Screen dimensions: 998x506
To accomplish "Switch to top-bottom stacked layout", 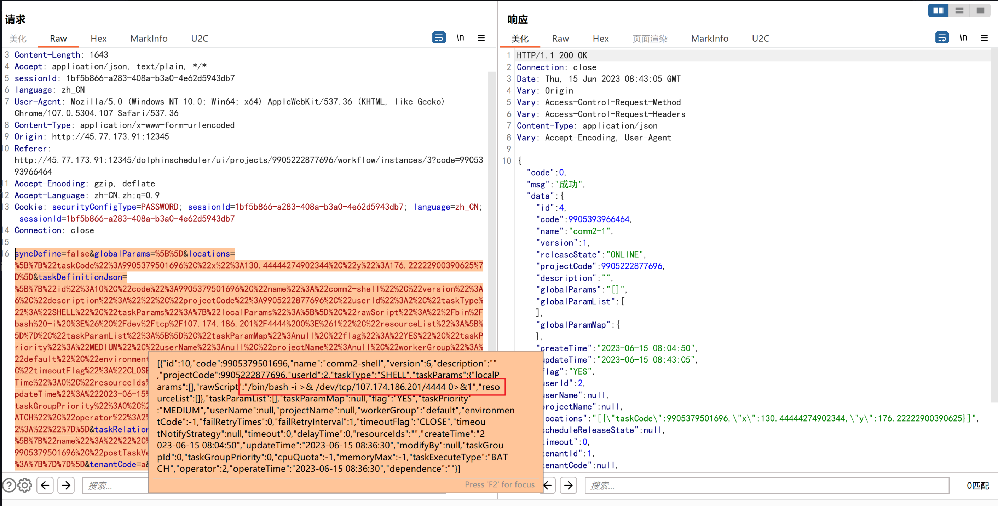I will click(x=959, y=11).
